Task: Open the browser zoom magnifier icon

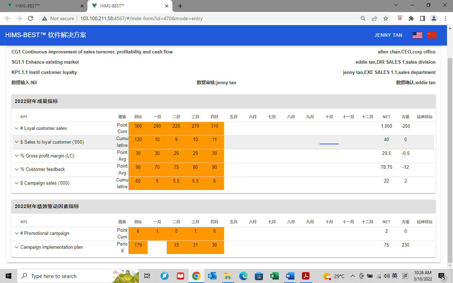Action: tap(363, 18)
